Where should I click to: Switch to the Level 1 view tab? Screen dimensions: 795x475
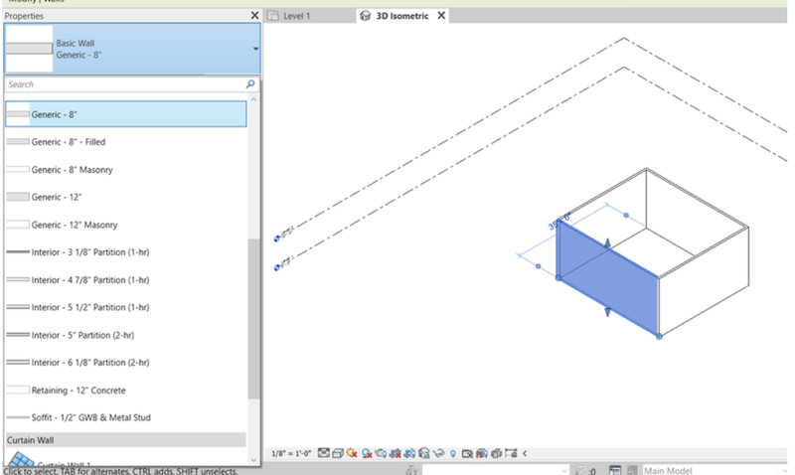coord(296,16)
